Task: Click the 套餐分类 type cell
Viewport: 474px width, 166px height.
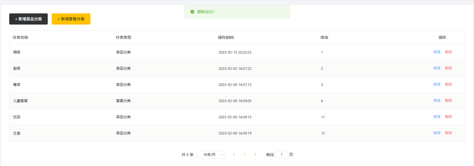Action: pyautogui.click(x=123, y=101)
